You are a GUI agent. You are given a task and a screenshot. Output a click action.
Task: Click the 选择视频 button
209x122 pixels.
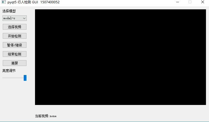[x=15, y=27]
